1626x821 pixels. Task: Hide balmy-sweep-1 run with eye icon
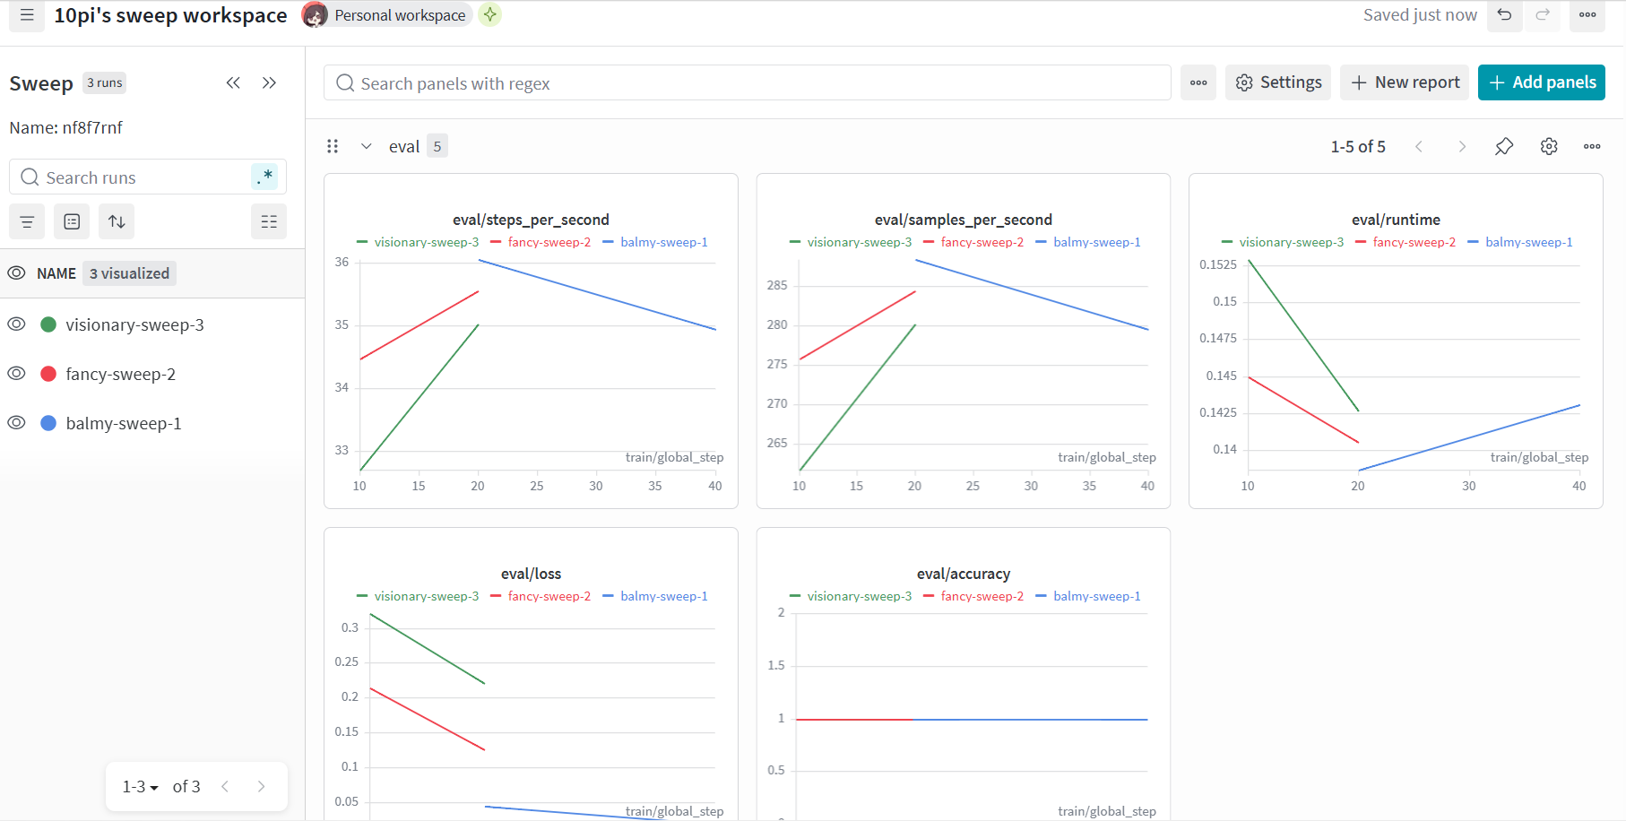16,423
